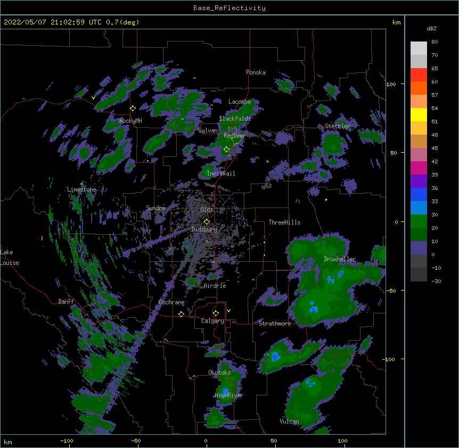This screenshot has width=459, height=448.
Task: Click the RockyMH label
Action: pyautogui.click(x=130, y=121)
